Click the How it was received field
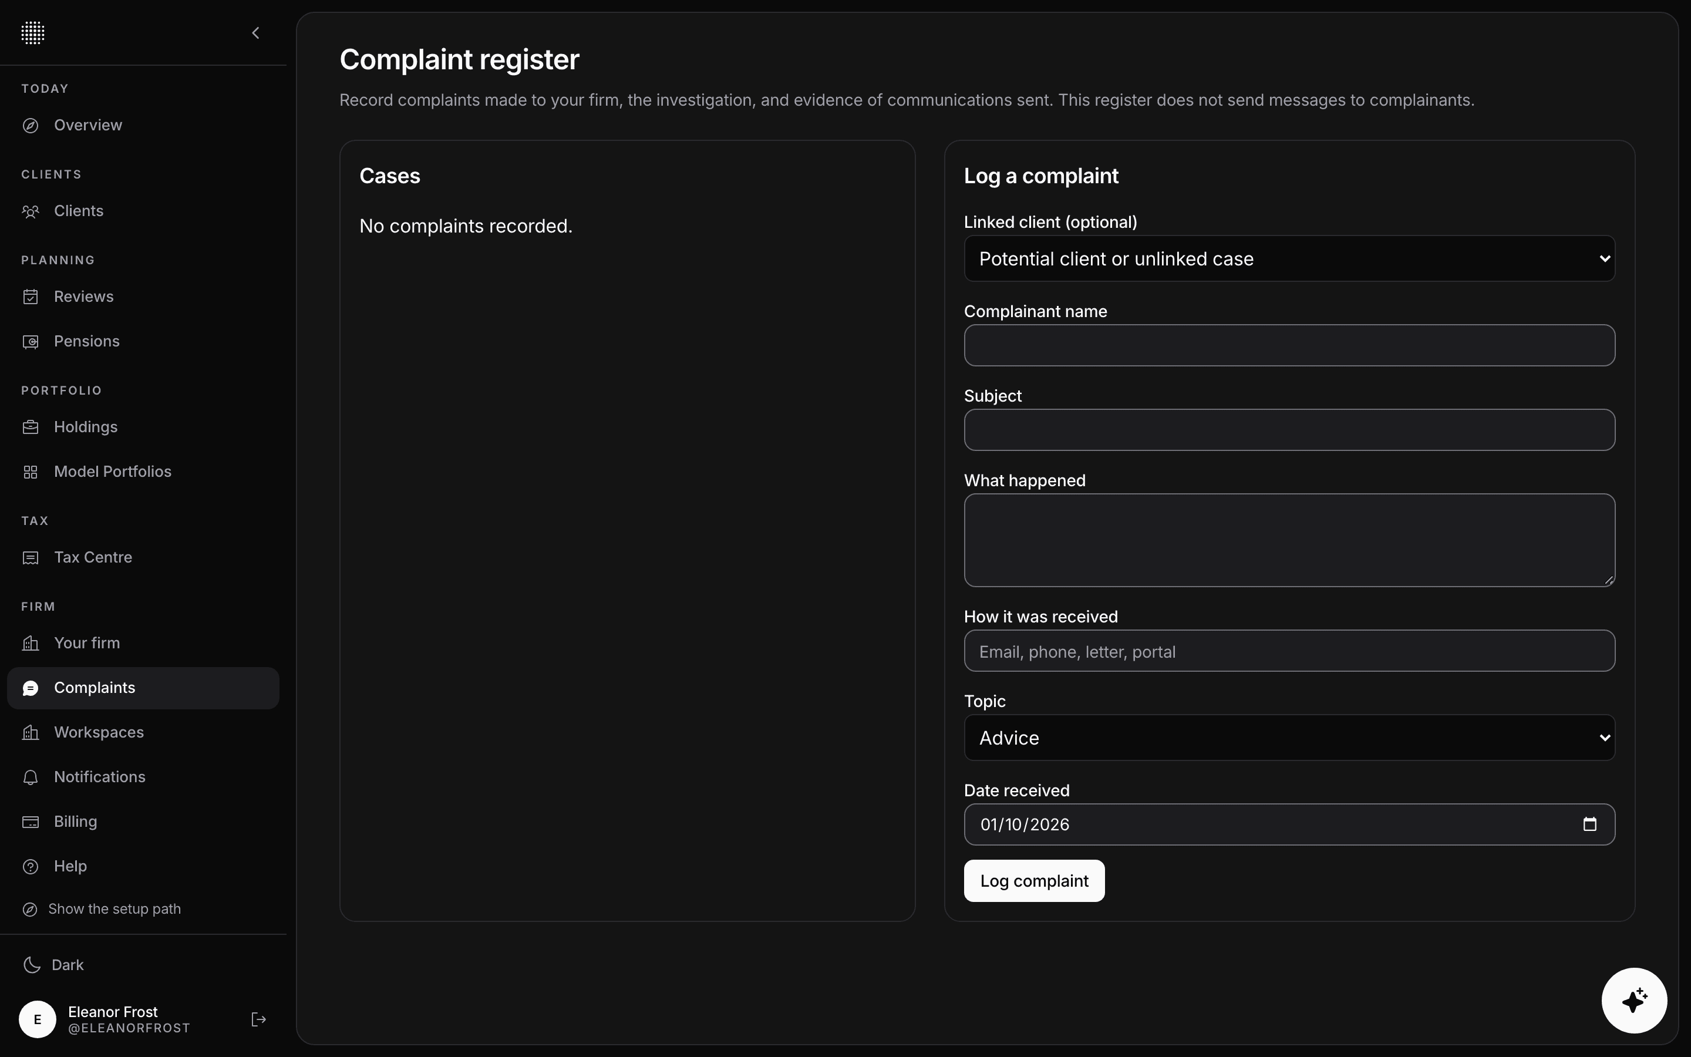The height and width of the screenshot is (1057, 1691). (1289, 651)
